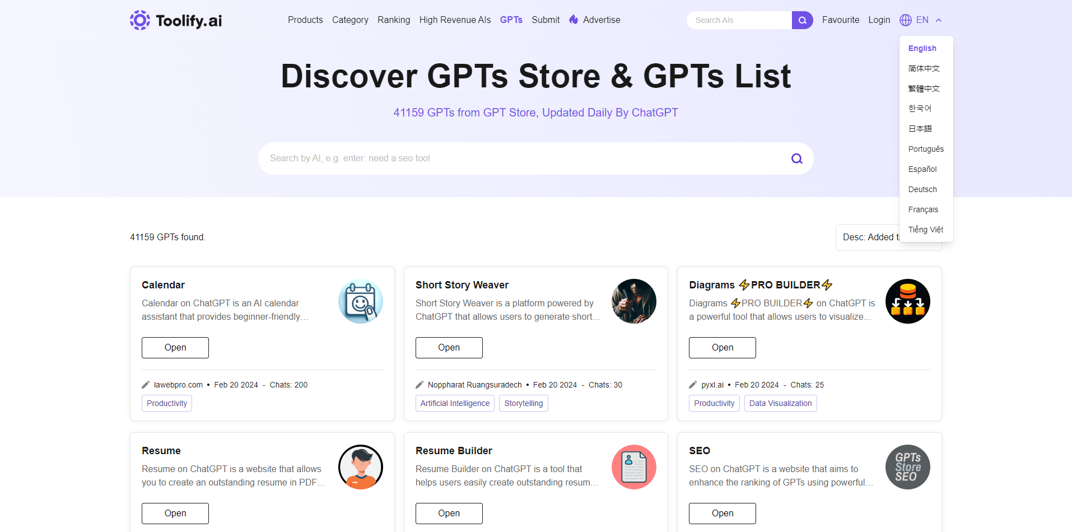Collapse the EN language dropdown chevron
This screenshot has height=532, width=1072.
click(939, 20)
